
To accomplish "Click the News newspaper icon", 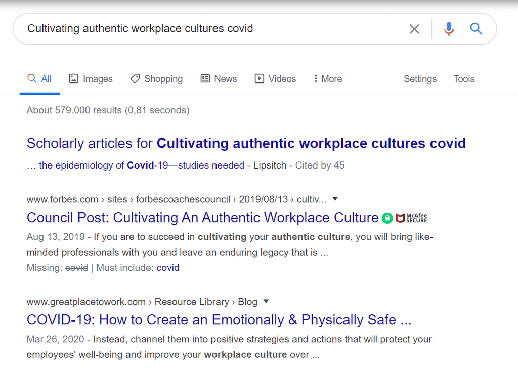I will tap(205, 78).
